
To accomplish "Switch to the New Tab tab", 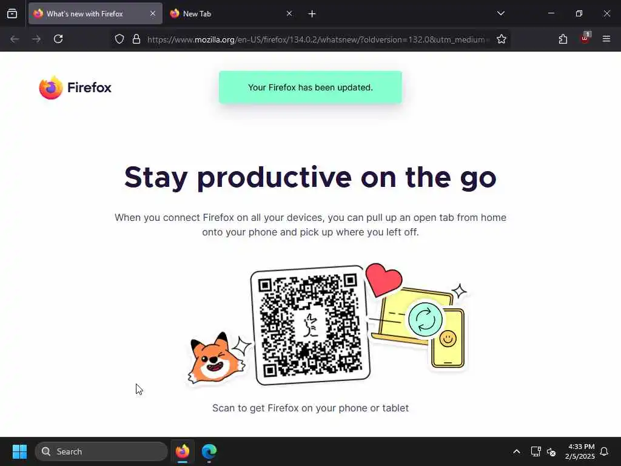I will click(232, 13).
